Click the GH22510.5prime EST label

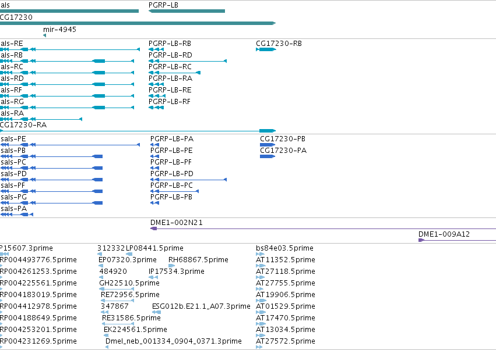point(129,283)
